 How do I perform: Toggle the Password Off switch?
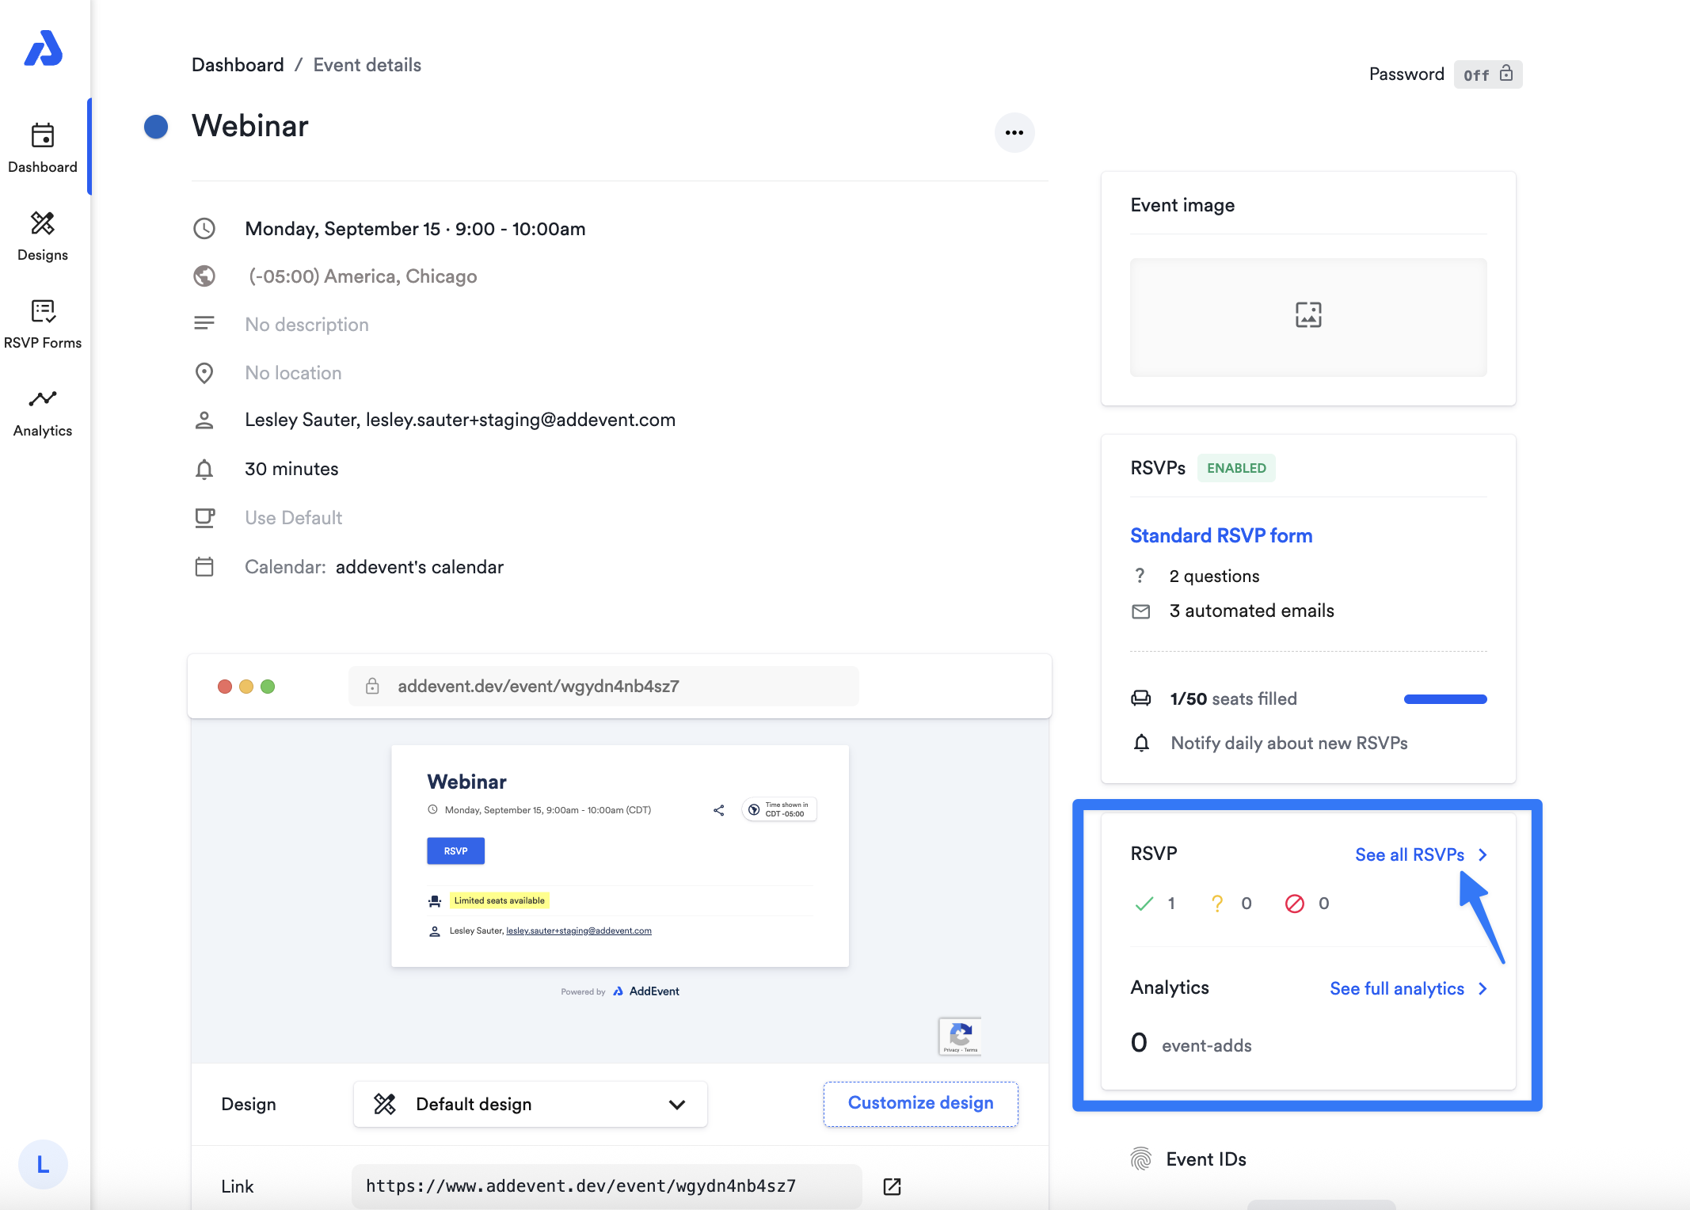[x=1487, y=74]
